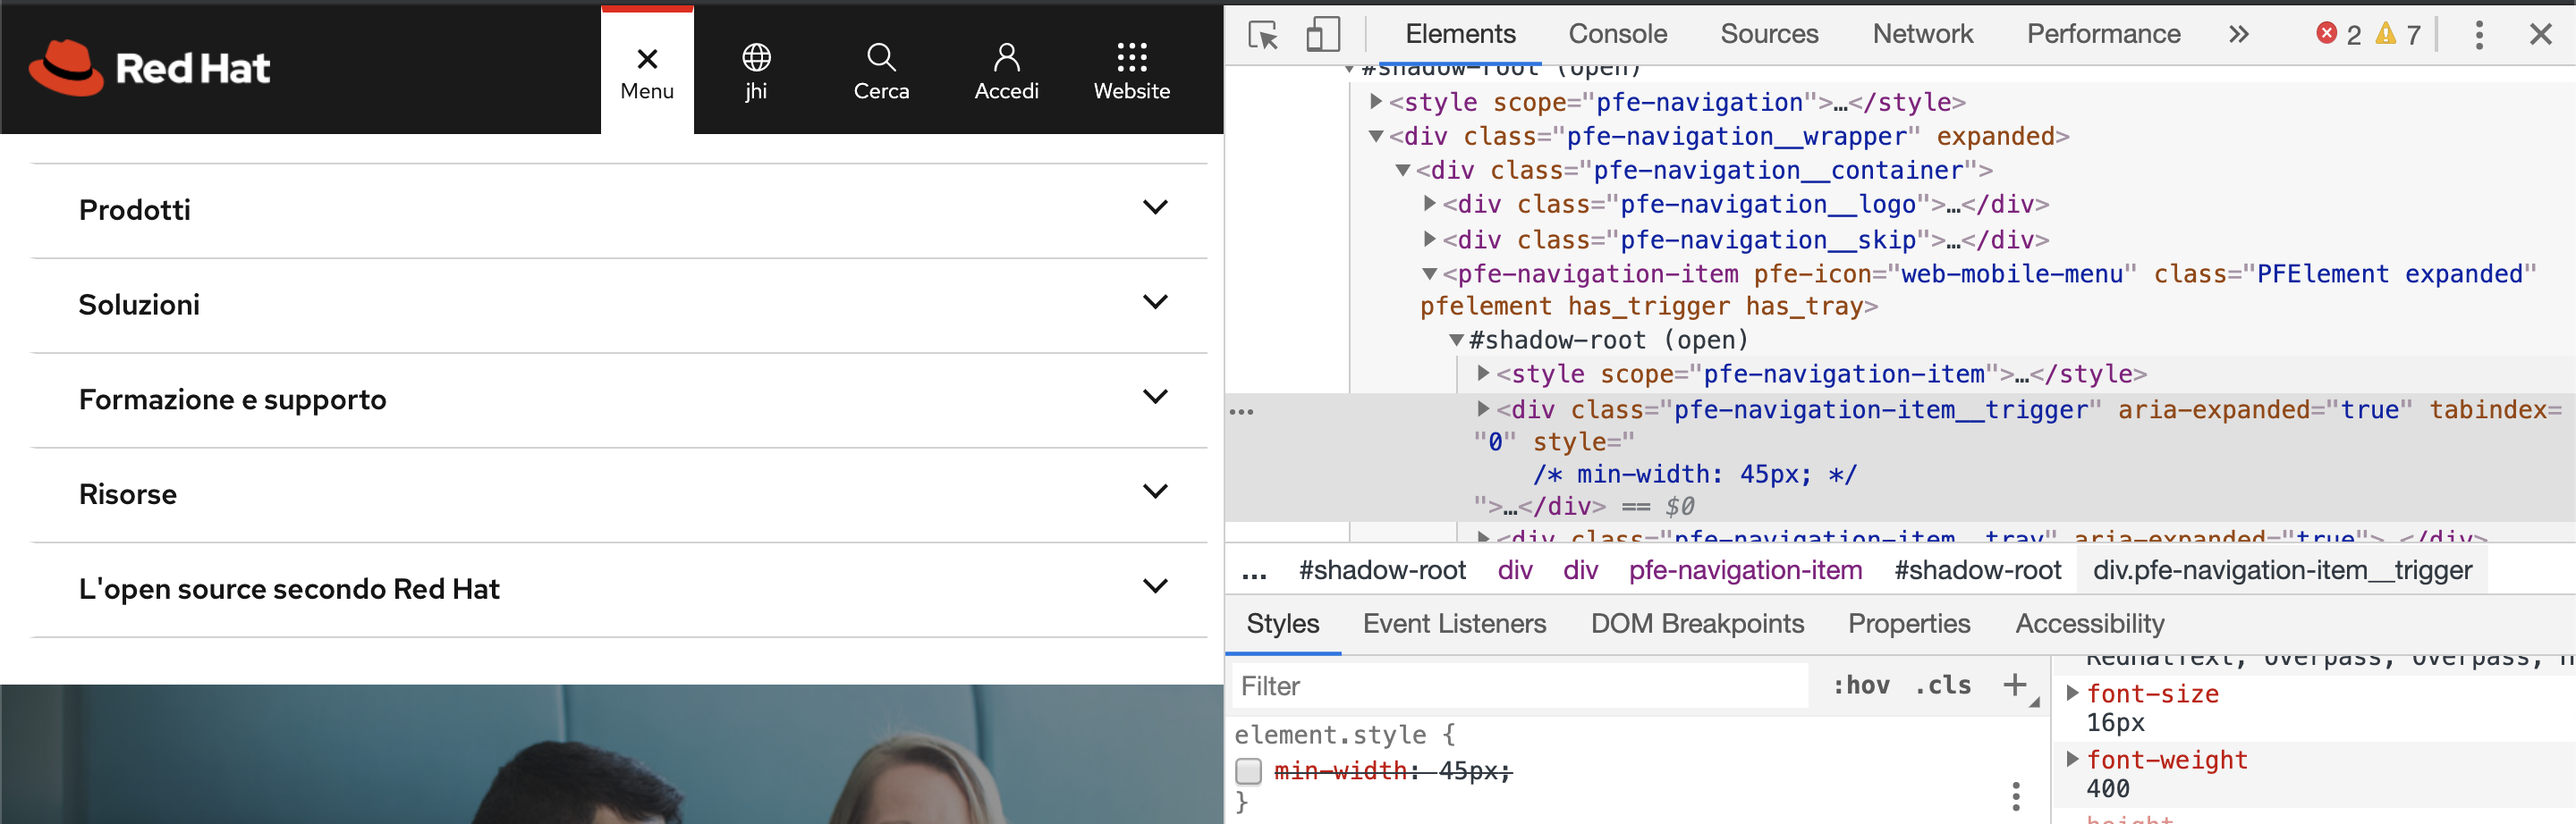
Task: Expand style scope pfe-navigation-item node
Action: point(1484,374)
